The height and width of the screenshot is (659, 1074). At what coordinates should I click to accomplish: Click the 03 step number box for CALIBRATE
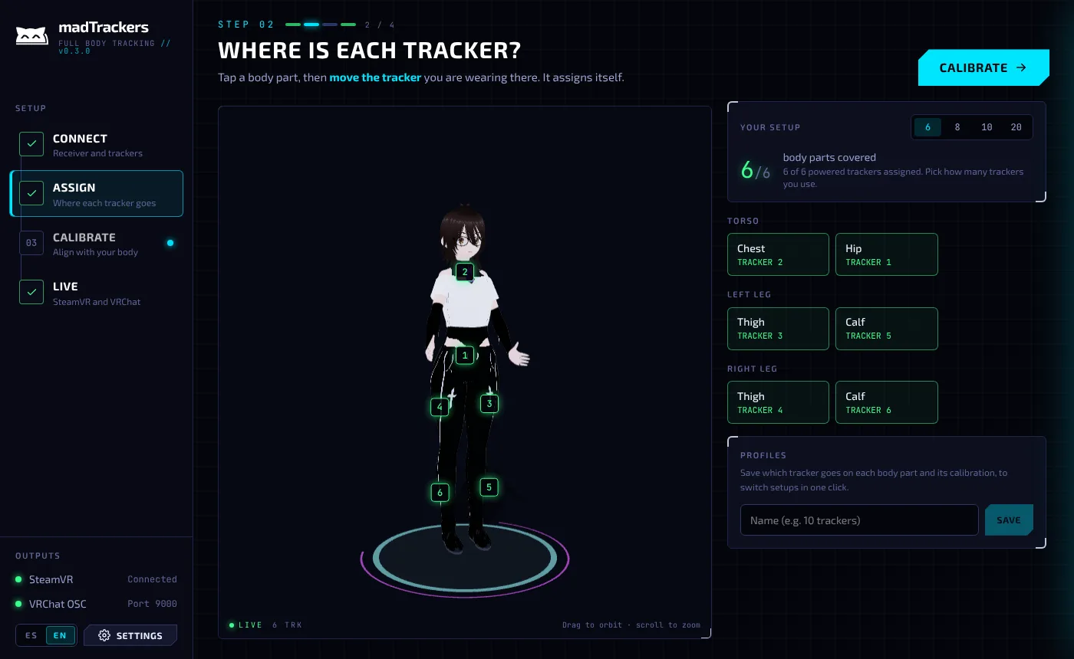[x=31, y=243]
